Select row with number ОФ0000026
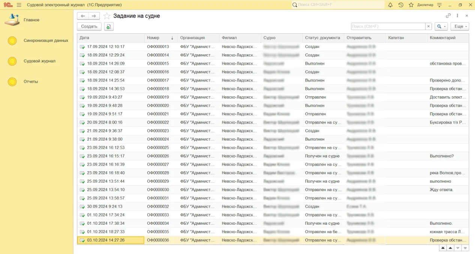 (158, 156)
